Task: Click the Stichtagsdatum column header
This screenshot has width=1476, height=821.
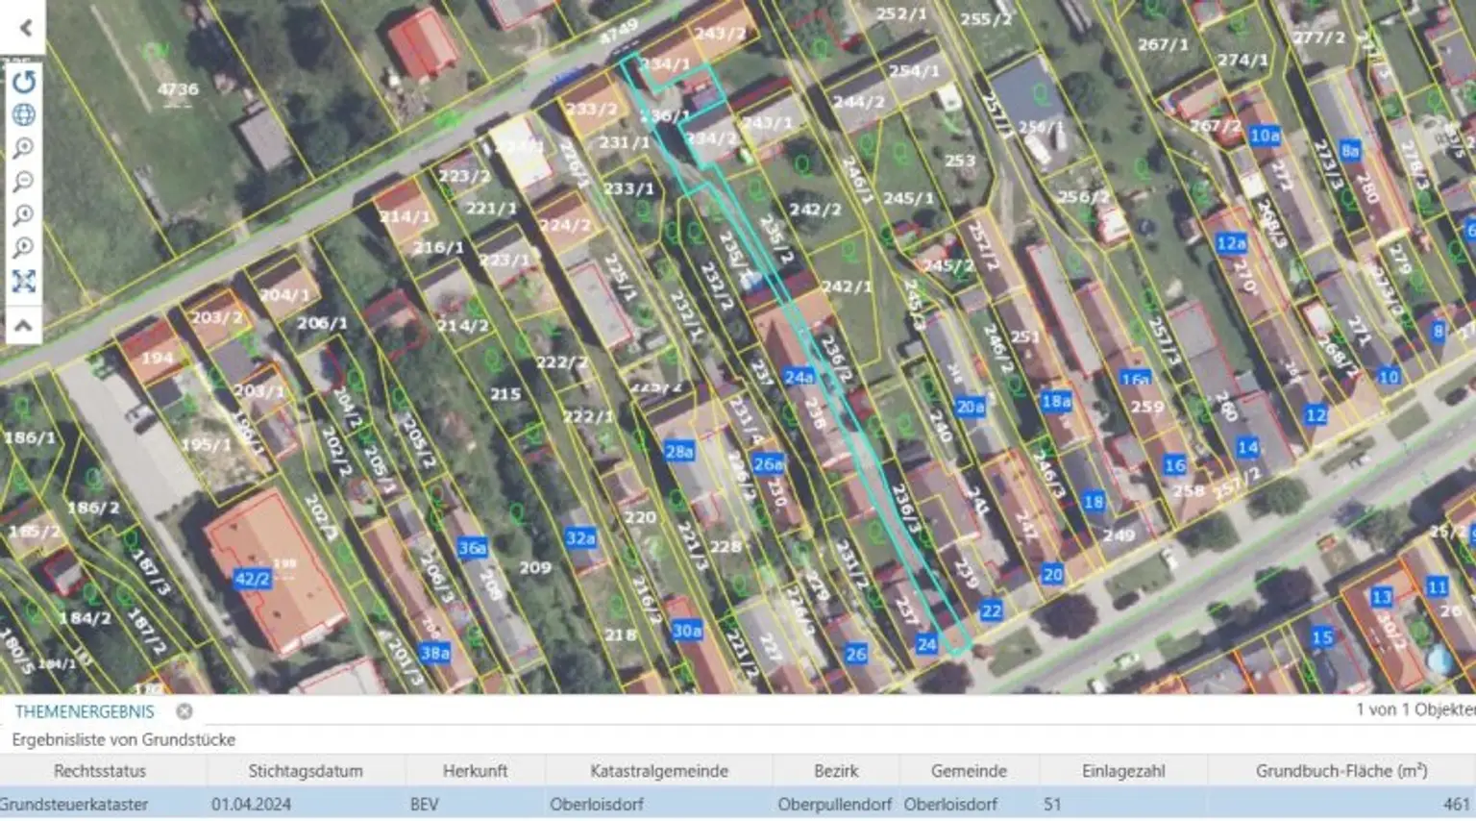Action: click(304, 770)
